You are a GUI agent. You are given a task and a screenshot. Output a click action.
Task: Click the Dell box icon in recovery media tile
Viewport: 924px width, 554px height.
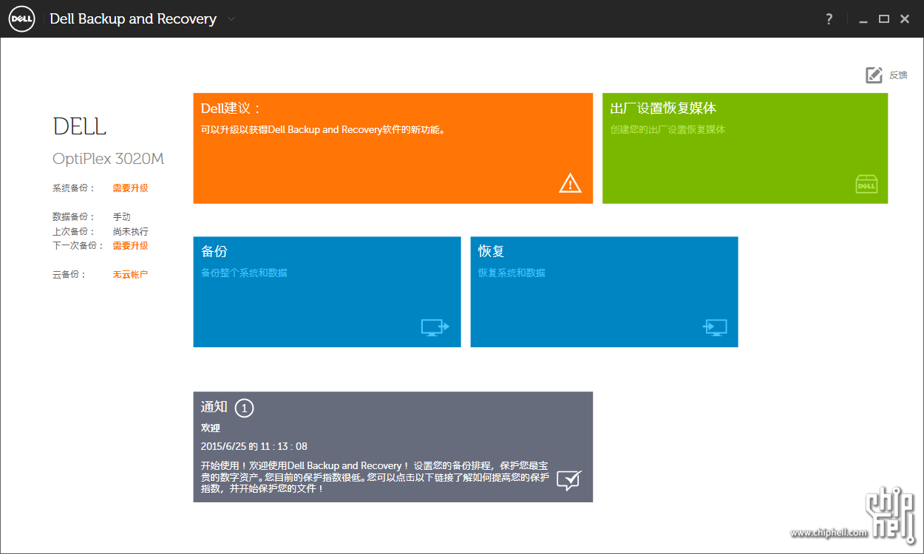pos(866,184)
